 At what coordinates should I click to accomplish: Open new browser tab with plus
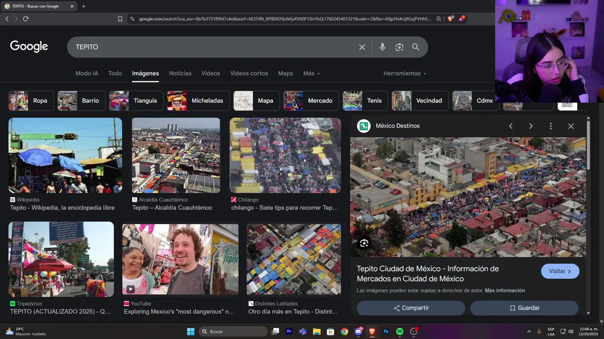point(84,6)
